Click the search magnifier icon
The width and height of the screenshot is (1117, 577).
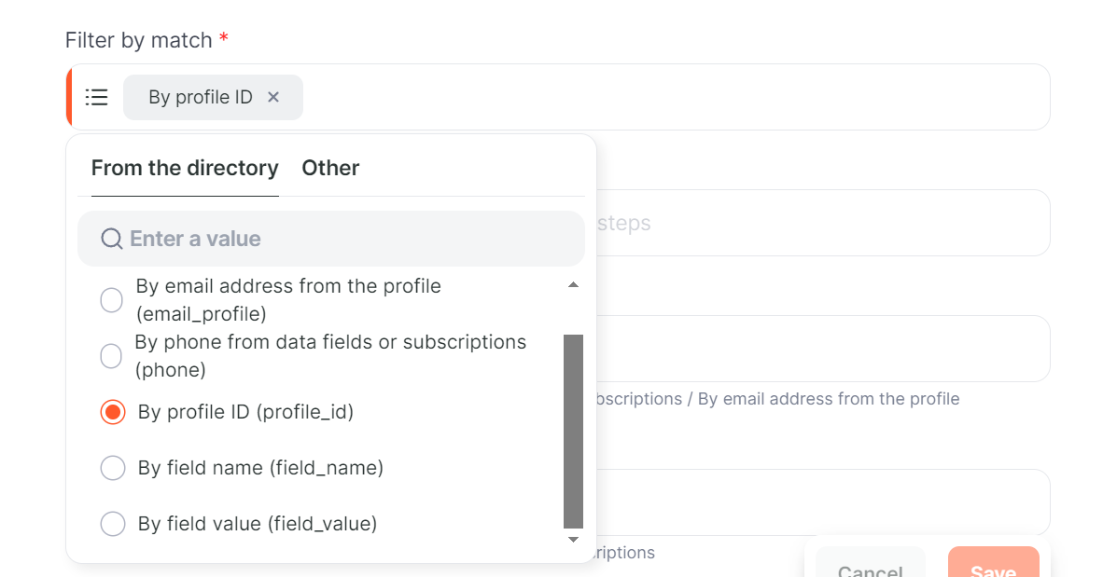[x=111, y=239]
